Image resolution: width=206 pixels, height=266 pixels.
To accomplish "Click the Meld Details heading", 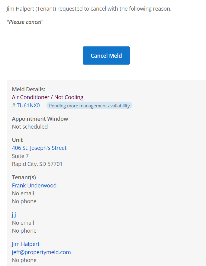I will pos(28,89).
